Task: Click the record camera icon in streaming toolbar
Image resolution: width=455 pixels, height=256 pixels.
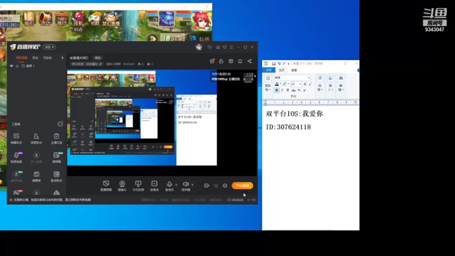Action: 206,185
